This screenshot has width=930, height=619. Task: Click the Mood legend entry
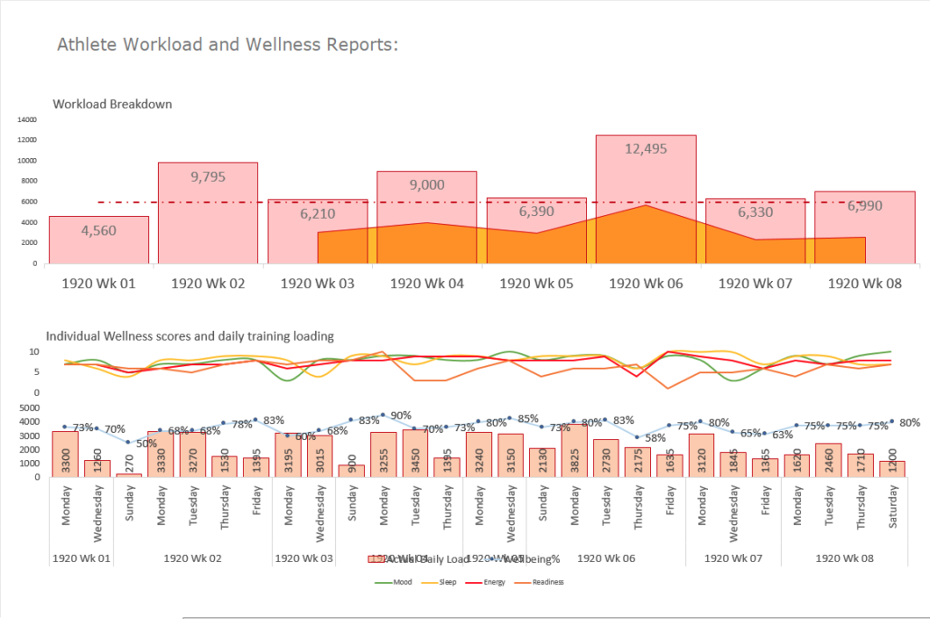[x=398, y=582]
